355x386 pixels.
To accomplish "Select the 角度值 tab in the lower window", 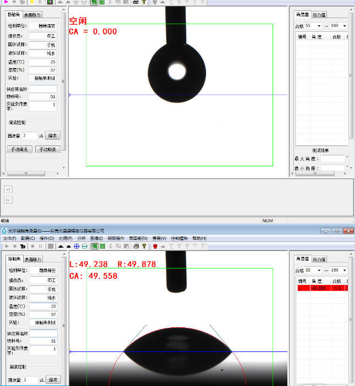I will [x=303, y=259].
